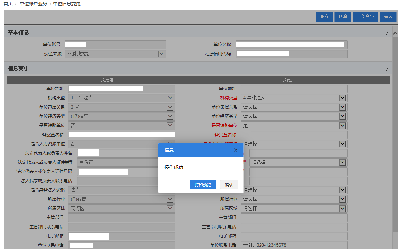Click the 删除 toolbar button

click(x=342, y=17)
